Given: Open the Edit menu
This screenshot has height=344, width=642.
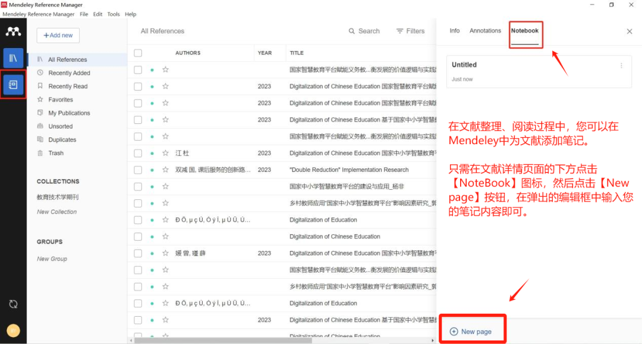Looking at the screenshot, I should (x=97, y=14).
